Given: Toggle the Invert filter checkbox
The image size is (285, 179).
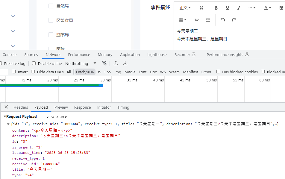Looking at the screenshot, I should [14, 72].
